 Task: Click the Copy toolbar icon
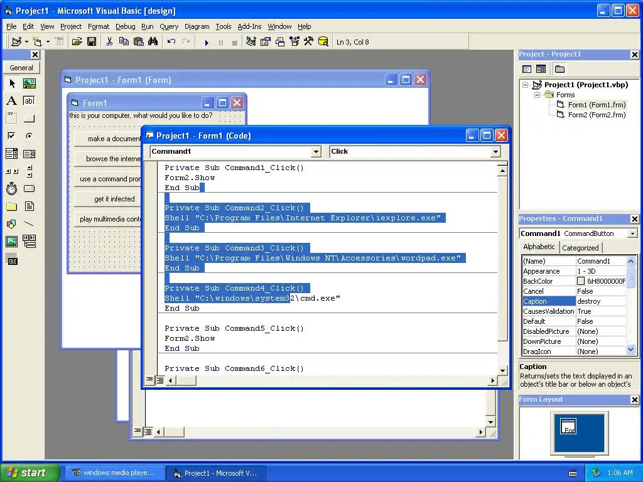124,42
